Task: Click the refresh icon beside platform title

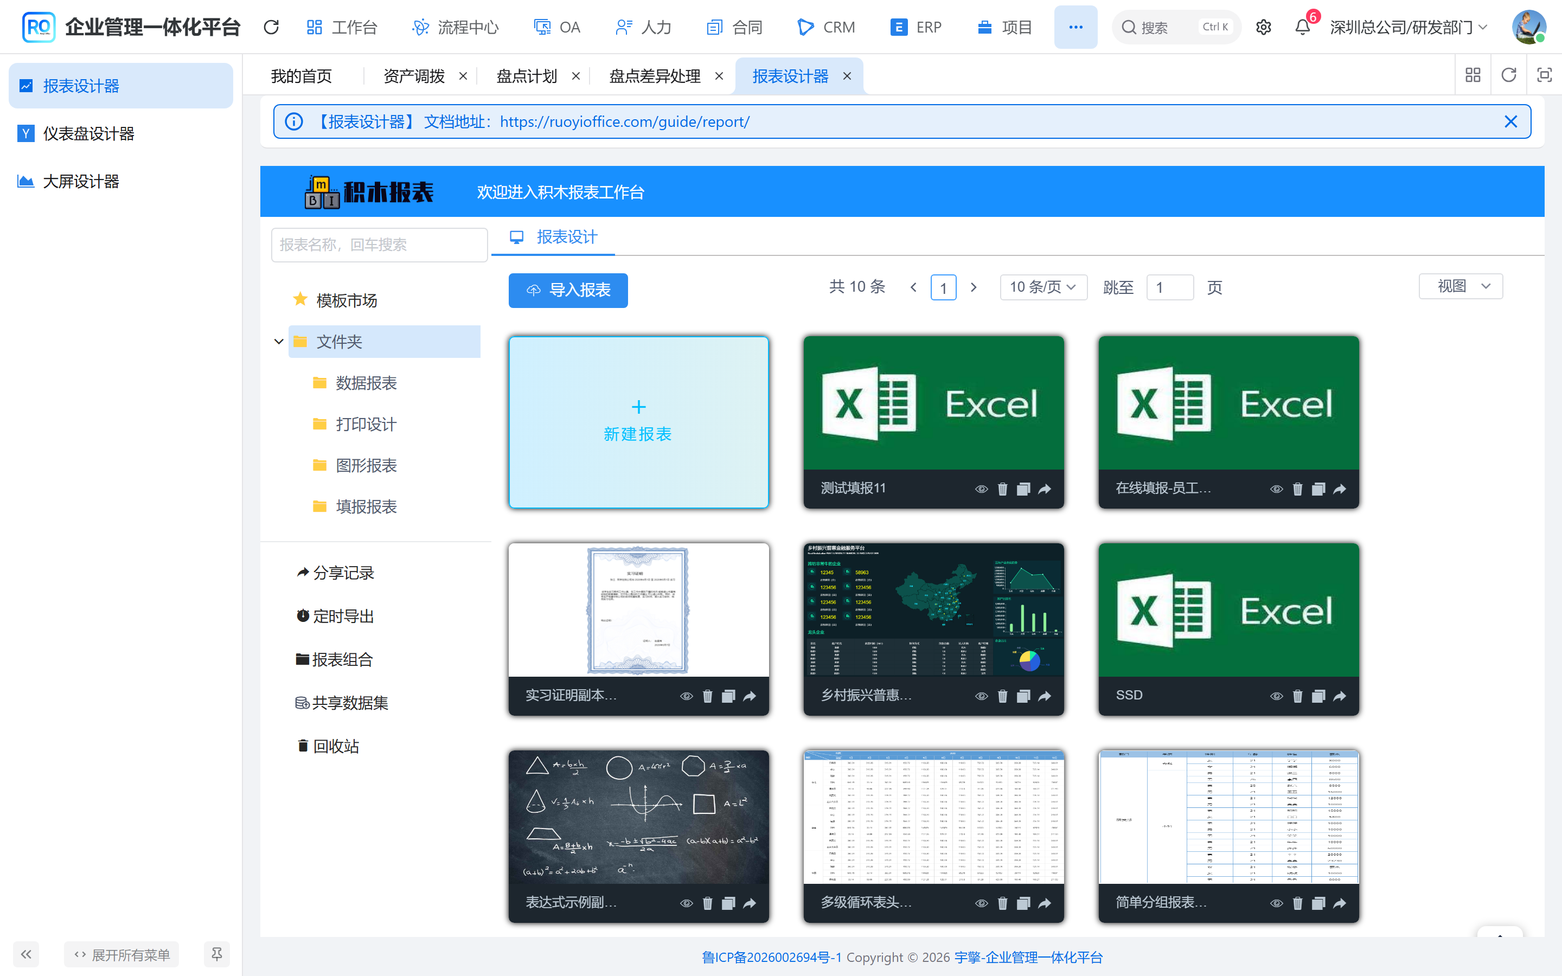Action: [x=271, y=27]
